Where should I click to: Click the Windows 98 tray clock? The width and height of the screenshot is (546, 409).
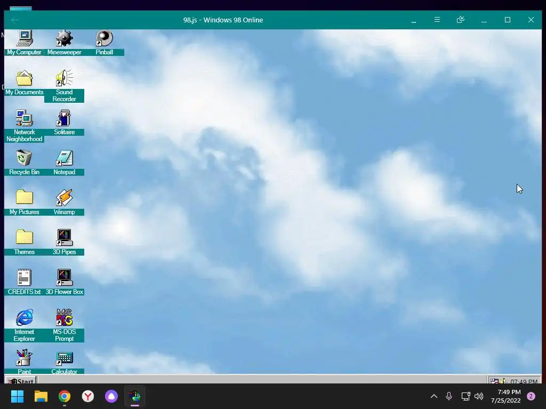click(524, 381)
